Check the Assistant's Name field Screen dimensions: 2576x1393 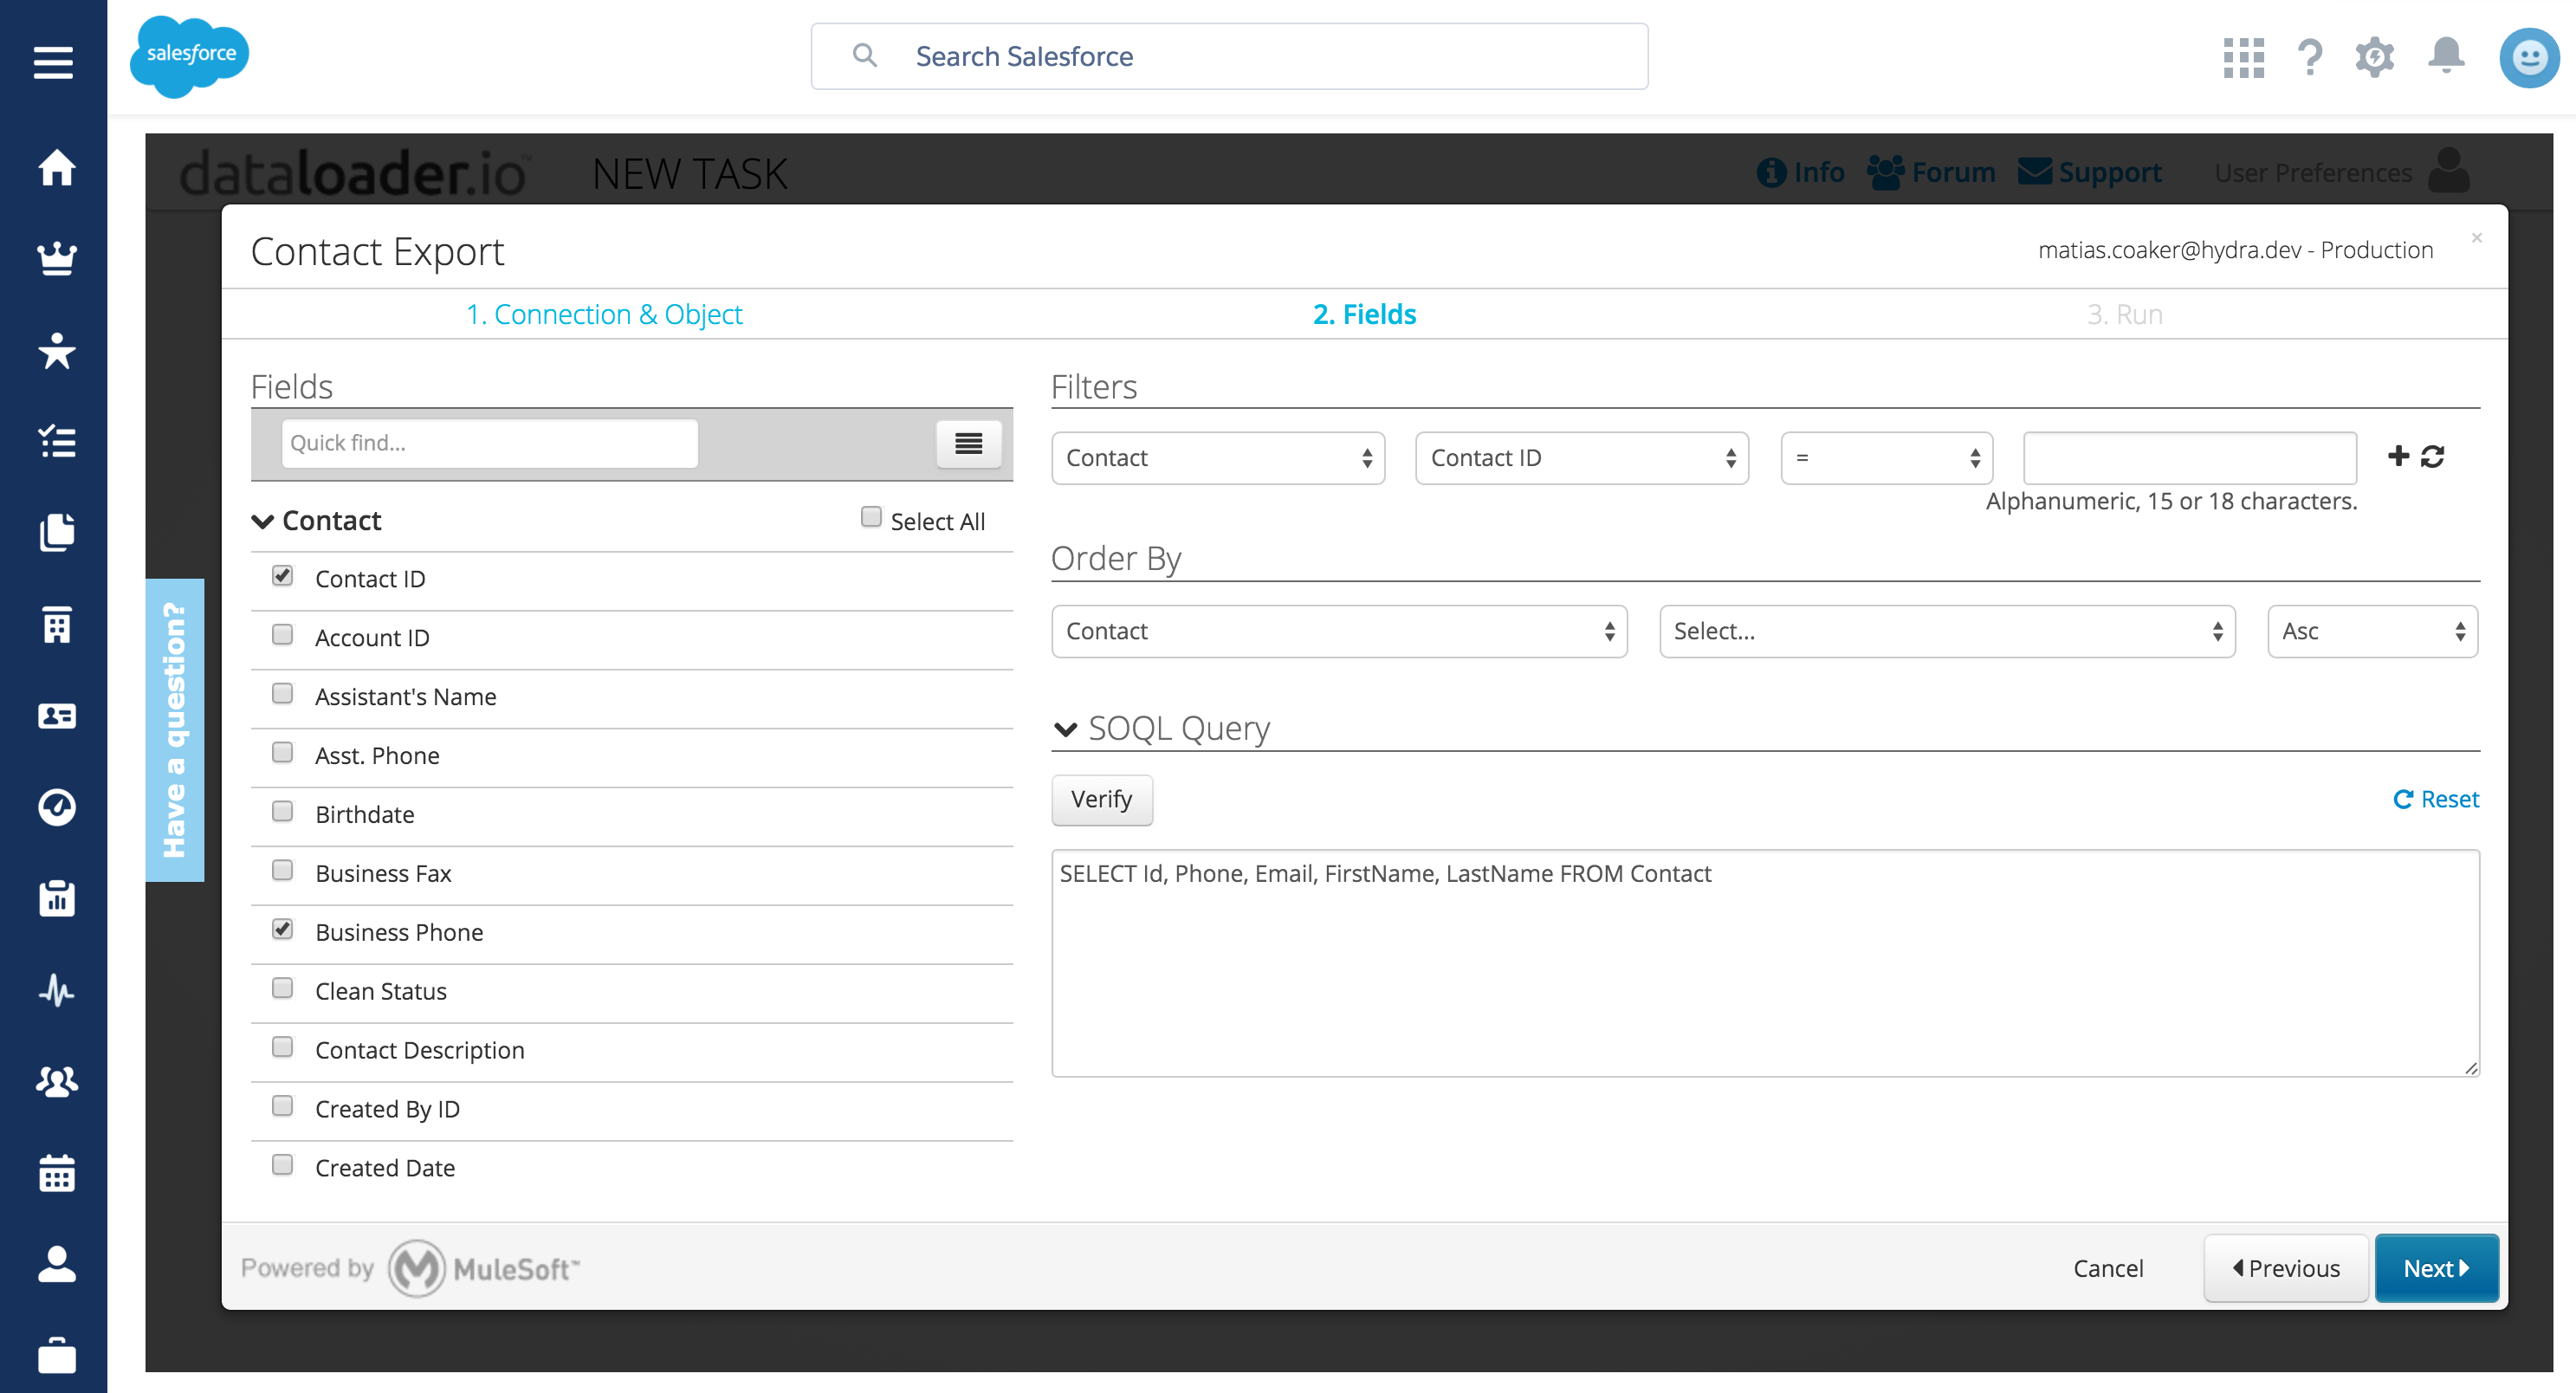point(283,694)
